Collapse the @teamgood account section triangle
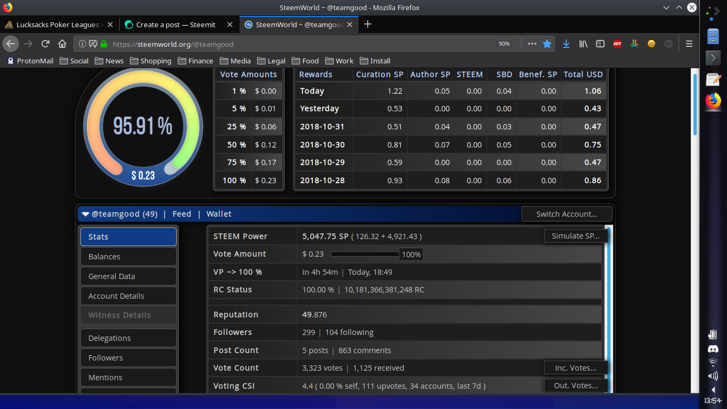 coord(85,214)
